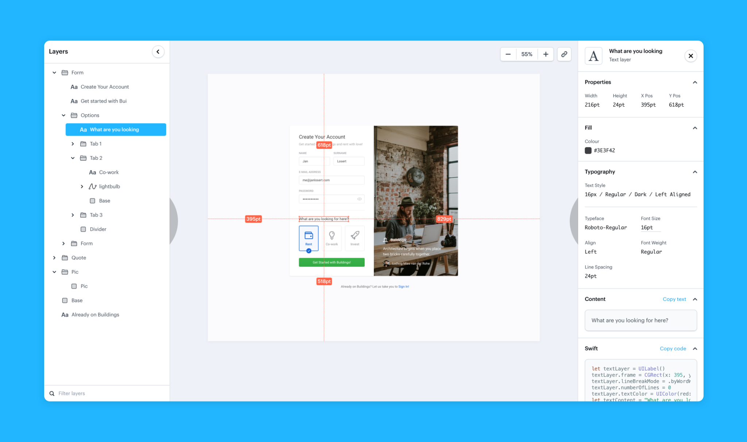Click the 216pt width value
Screen dimensions: 747x442
(x=592, y=105)
